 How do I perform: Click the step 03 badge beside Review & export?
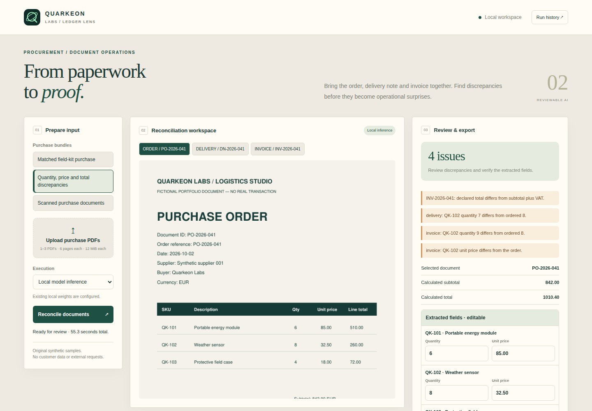click(x=425, y=130)
